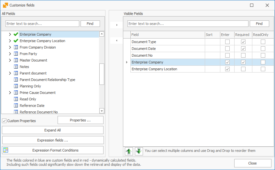Select the Document Type row
This screenshot has height=170, width=275.
tap(202, 42)
